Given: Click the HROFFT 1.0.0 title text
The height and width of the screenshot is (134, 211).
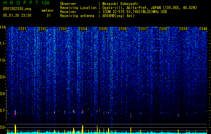Looking at the screenshot, I should click(26, 3).
